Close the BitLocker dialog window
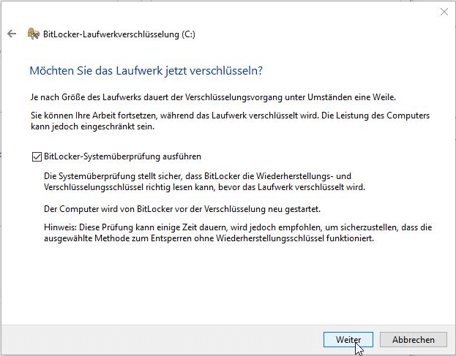 point(444,12)
